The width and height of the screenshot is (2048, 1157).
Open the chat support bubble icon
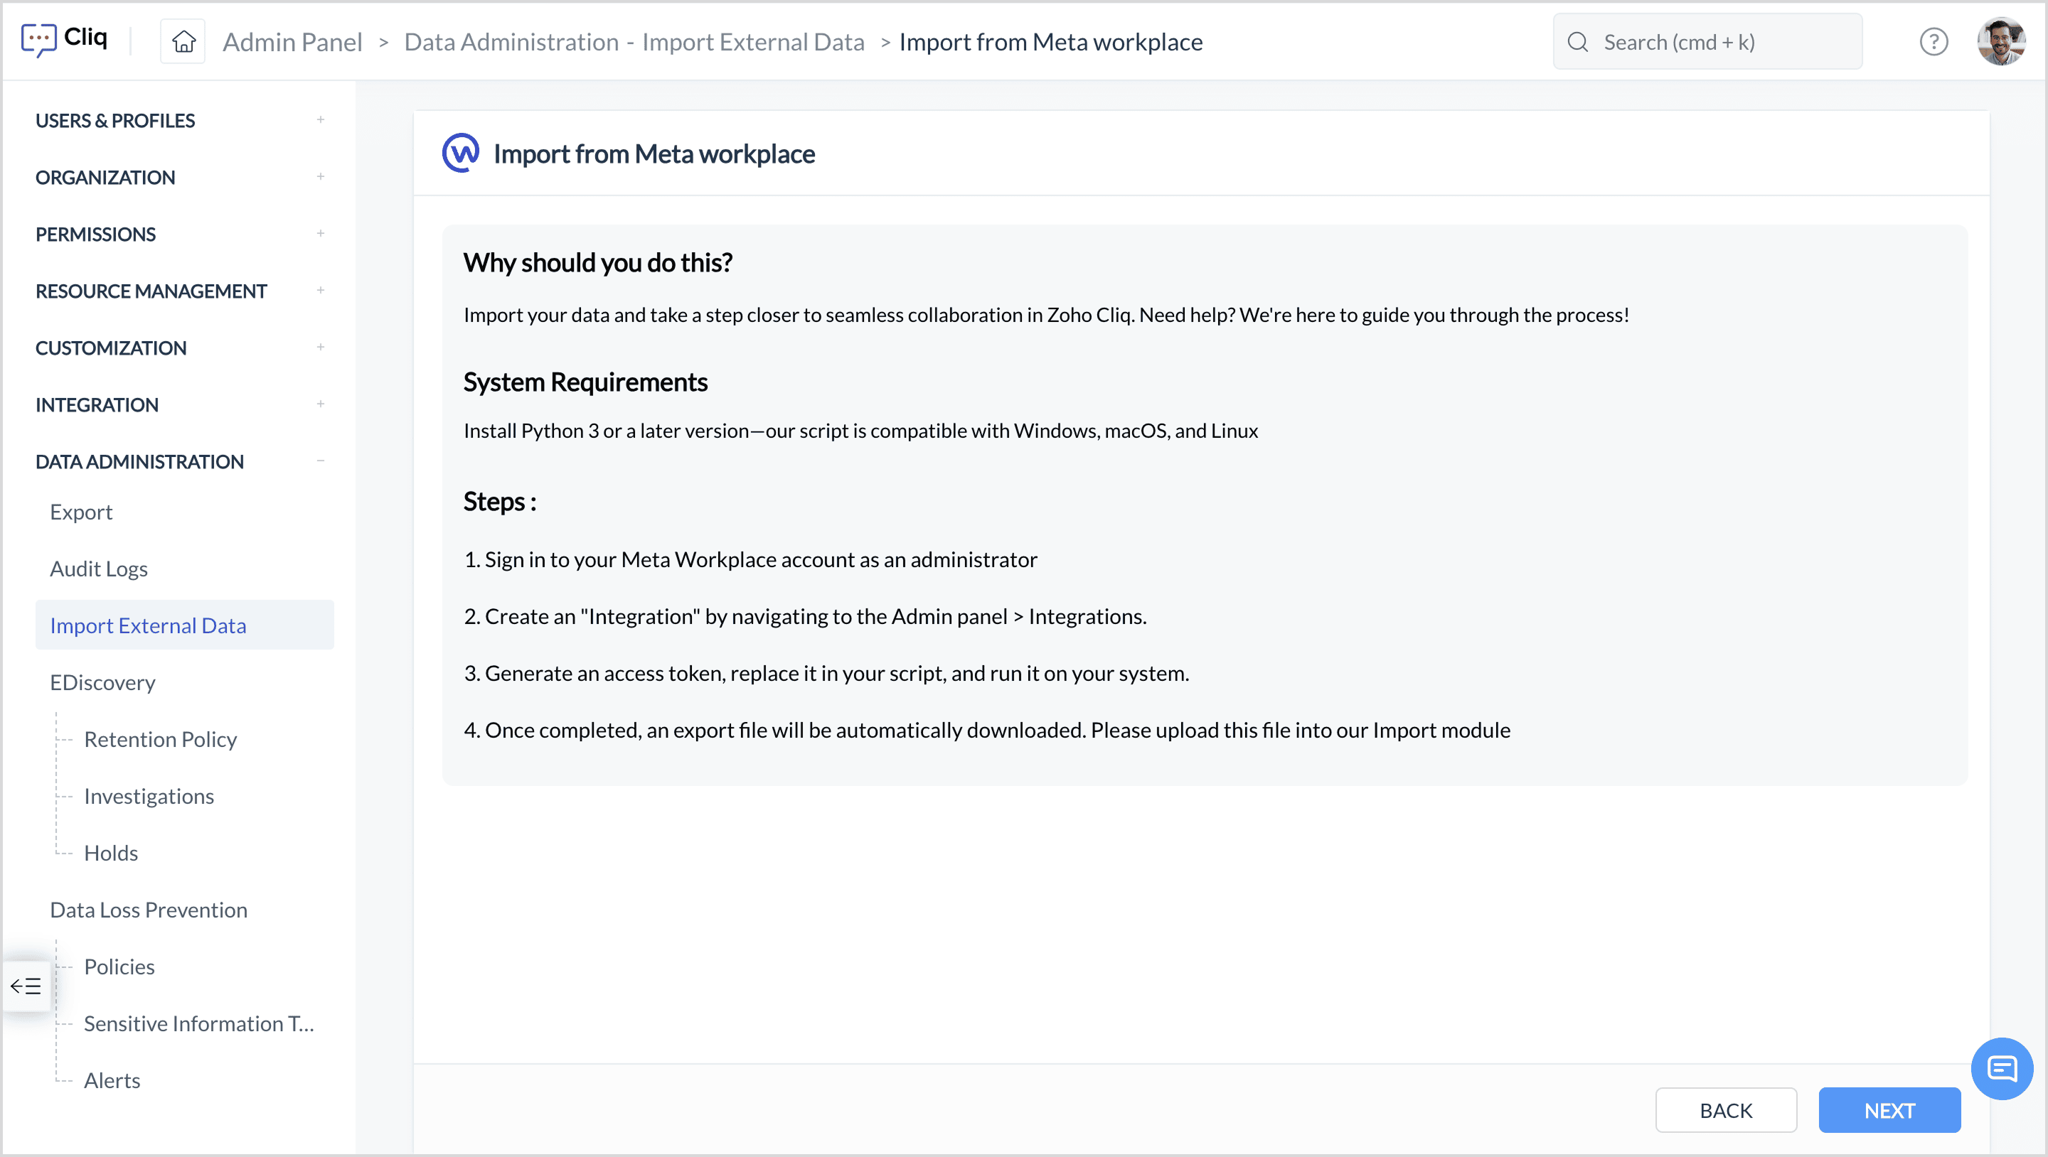2001,1068
